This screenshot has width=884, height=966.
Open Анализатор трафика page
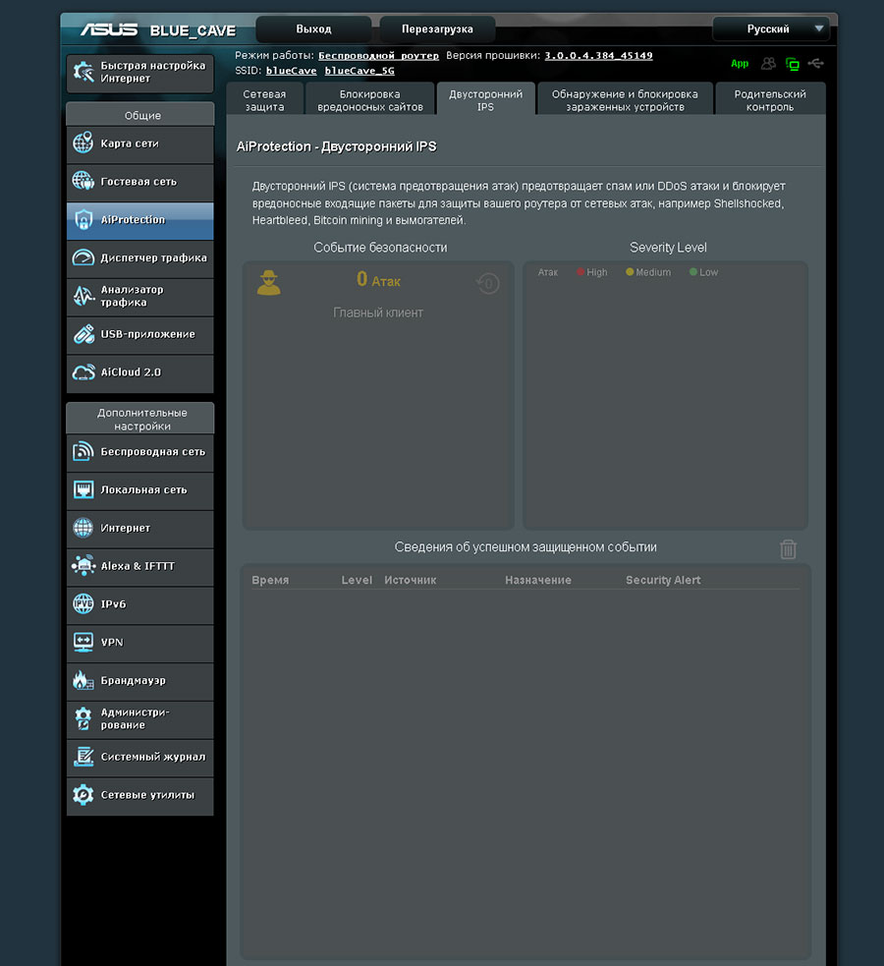pyautogui.click(x=139, y=297)
